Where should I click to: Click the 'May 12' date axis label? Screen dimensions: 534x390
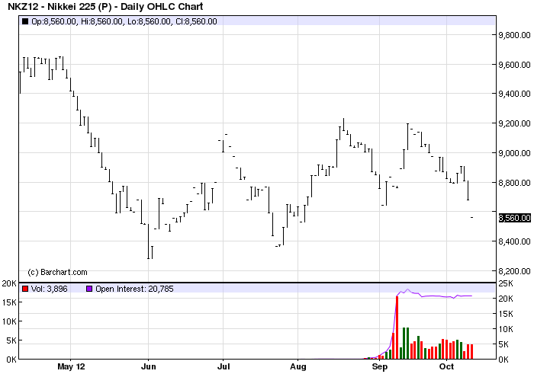pyautogui.click(x=71, y=366)
